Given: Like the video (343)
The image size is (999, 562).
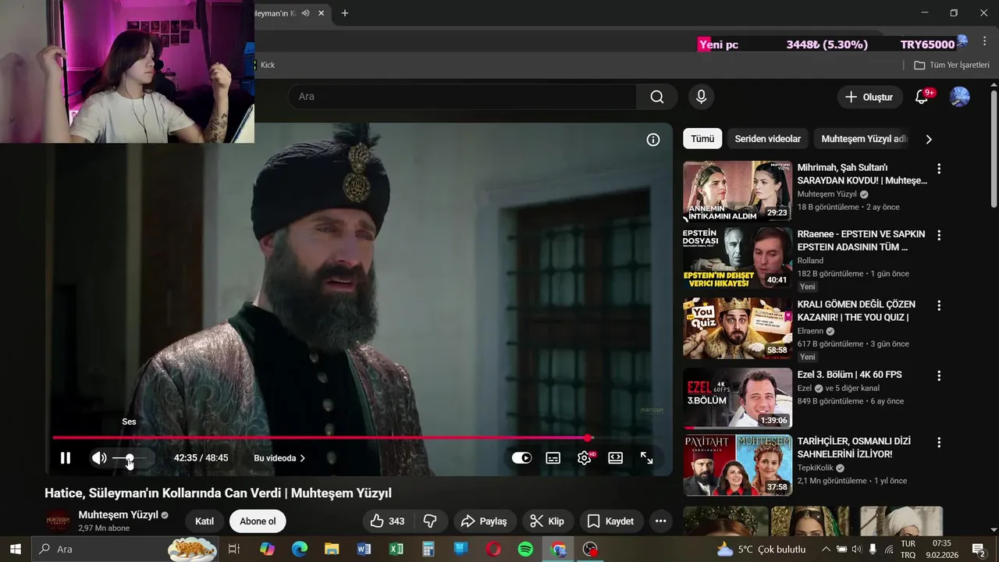Looking at the screenshot, I should (388, 521).
